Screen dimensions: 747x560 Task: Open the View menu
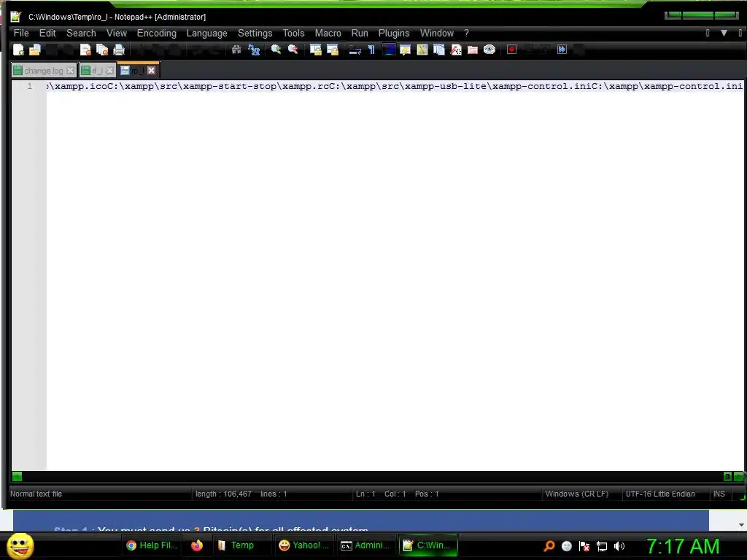tap(117, 34)
